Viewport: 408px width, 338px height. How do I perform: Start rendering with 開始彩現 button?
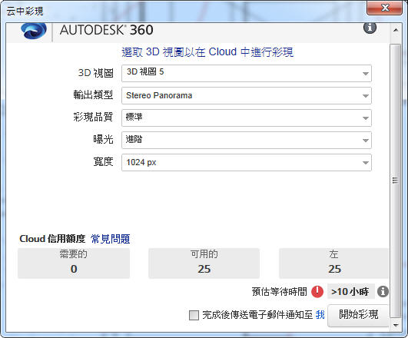(358, 315)
